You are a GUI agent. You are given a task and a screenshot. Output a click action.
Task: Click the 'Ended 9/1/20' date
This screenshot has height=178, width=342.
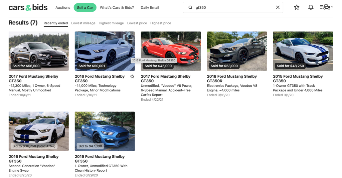click(x=283, y=95)
